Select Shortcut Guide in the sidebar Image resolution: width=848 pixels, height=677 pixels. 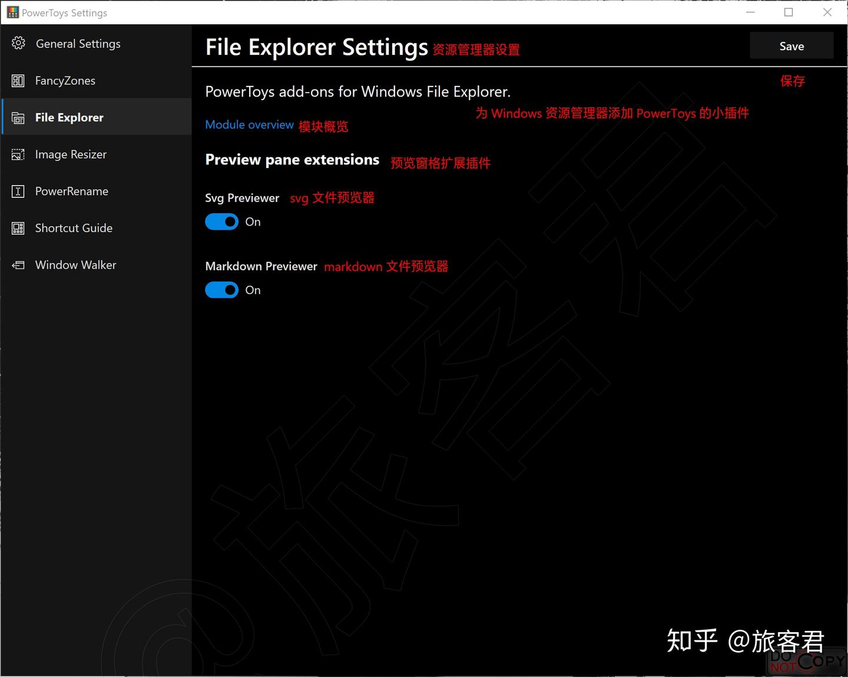[x=74, y=228]
